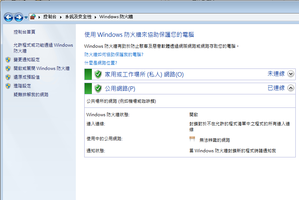Expand the 家用或工作場所 network section chevron
Viewport: 299px width, 200px height.
point(291,74)
